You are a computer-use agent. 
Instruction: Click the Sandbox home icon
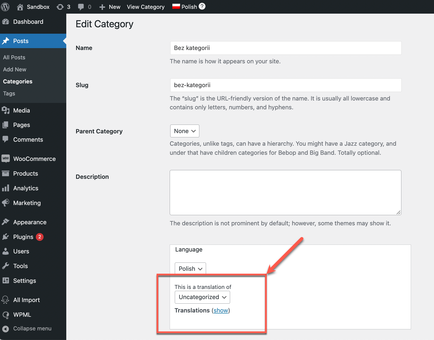[20, 7]
